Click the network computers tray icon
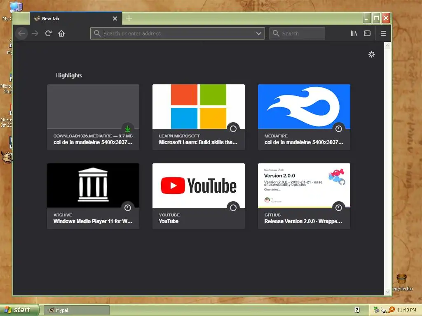 (x=384, y=310)
